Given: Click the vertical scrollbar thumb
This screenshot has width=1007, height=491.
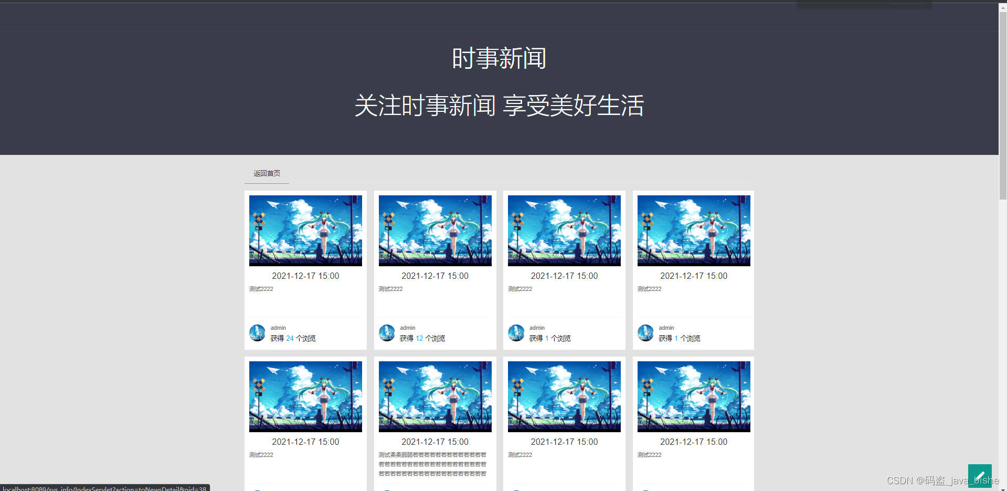Looking at the screenshot, I should pos(1003,106).
